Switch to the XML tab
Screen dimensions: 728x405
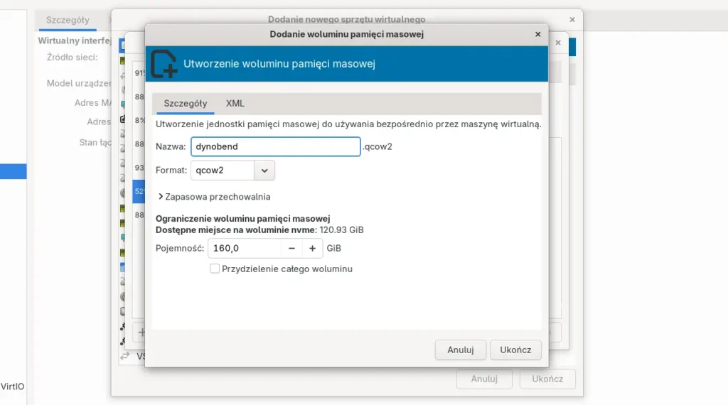coord(235,104)
